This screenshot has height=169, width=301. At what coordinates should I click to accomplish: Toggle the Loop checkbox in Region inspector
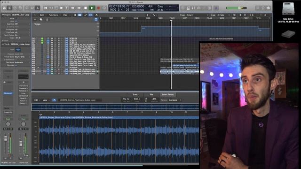pyautogui.click(x=16, y=21)
